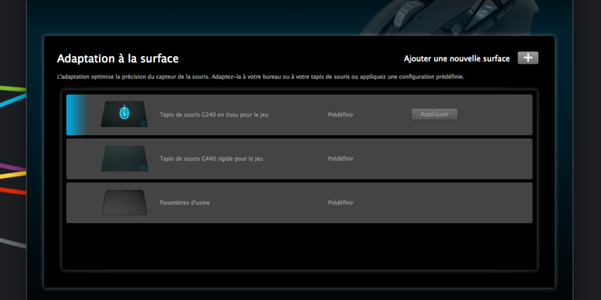Click 'Prédéfinir' in the G240 row
Image resolution: width=601 pixels, height=300 pixels.
340,115
